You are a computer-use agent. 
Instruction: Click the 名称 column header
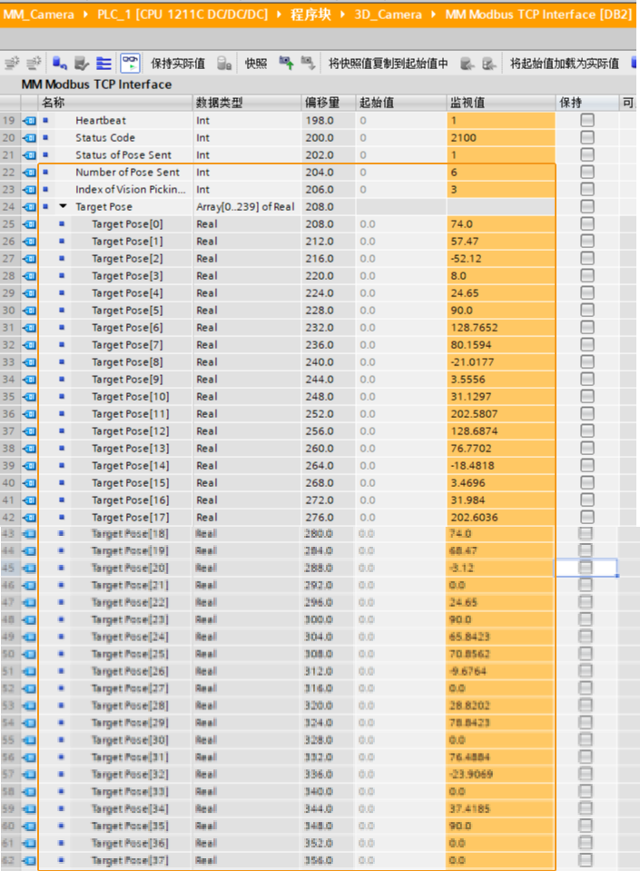pyautogui.click(x=115, y=103)
